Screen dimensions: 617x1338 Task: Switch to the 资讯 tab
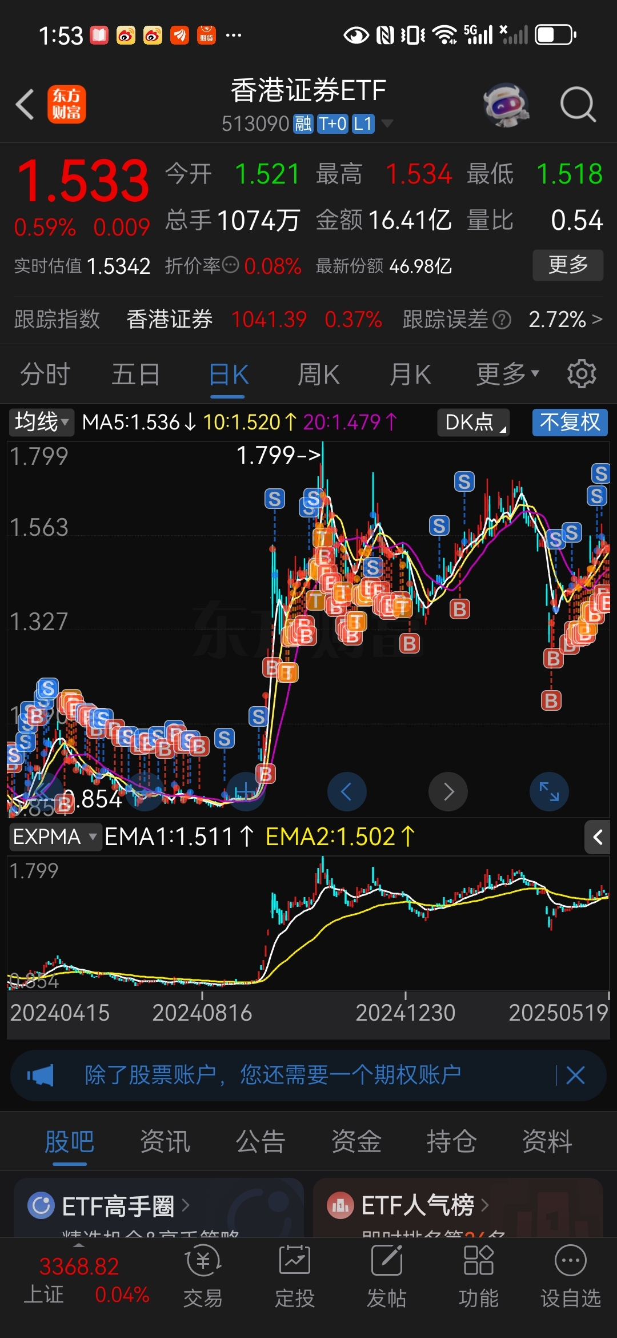tap(165, 1142)
